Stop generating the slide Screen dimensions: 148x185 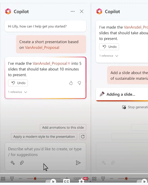tap(135, 107)
